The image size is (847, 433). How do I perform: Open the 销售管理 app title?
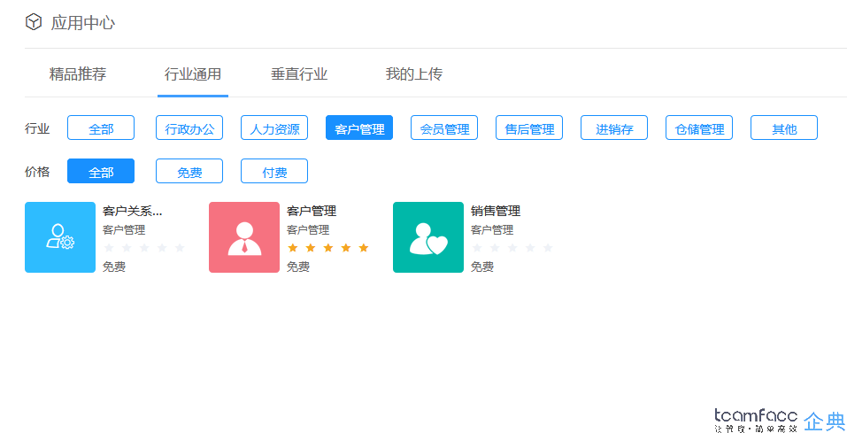coord(496,211)
